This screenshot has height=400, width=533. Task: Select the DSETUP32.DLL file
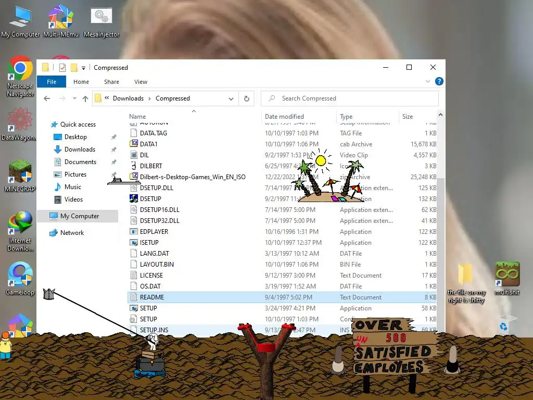(282, 220)
